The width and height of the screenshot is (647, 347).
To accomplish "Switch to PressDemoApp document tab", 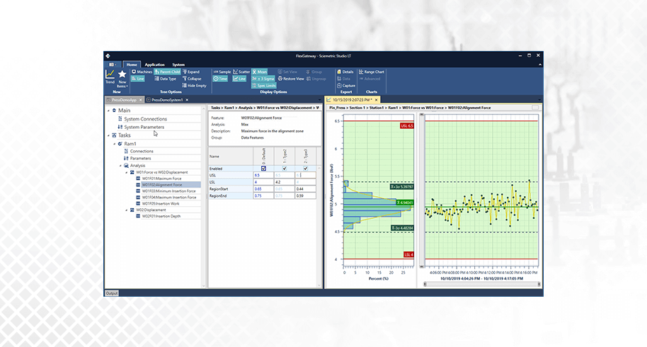I will (124, 100).
